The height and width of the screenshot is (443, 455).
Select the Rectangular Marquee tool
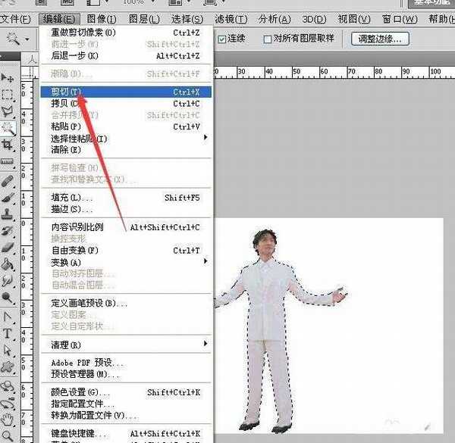8,95
